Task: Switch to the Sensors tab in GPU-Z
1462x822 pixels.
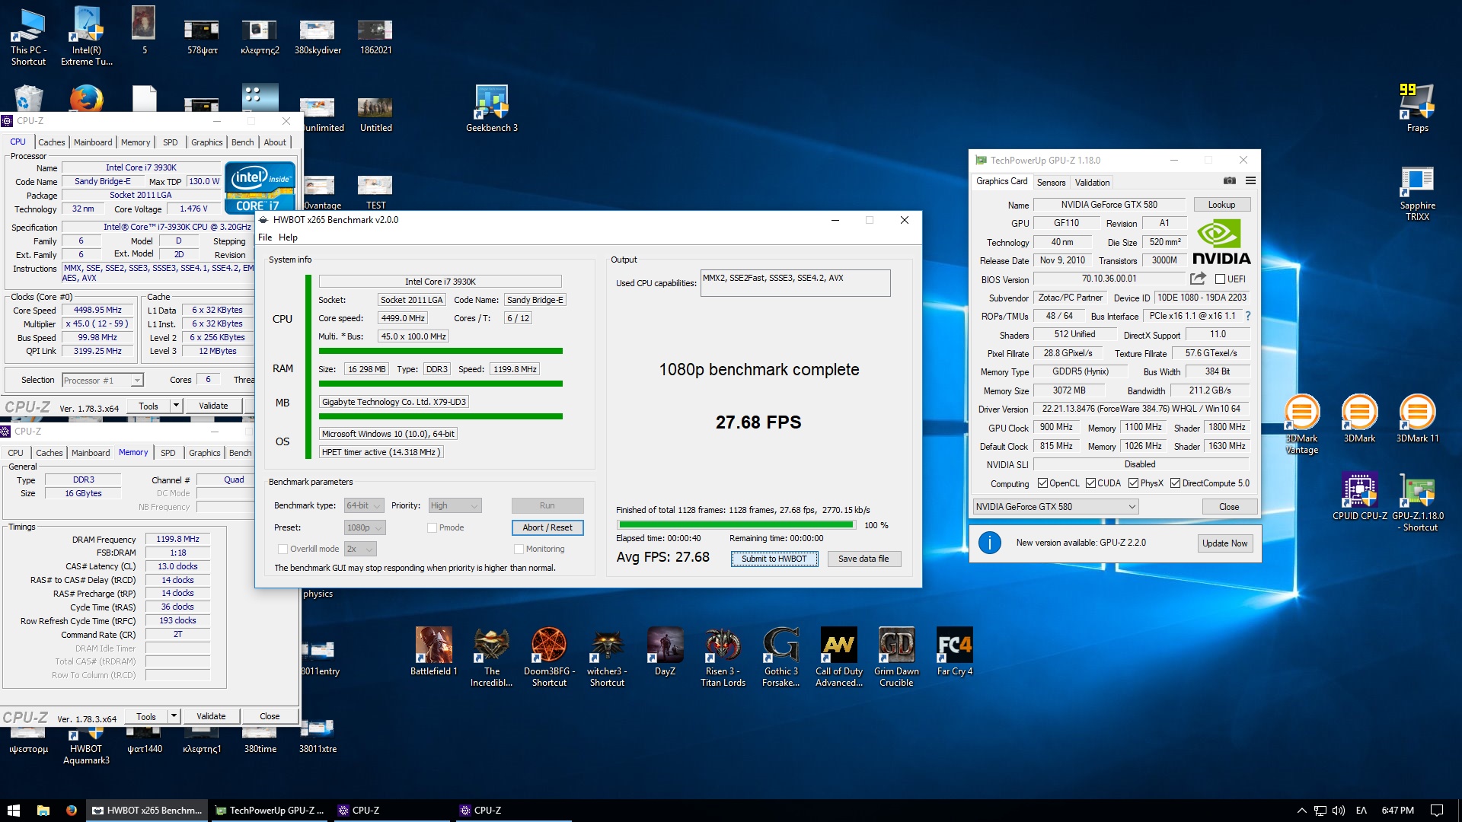Action: click(1051, 183)
